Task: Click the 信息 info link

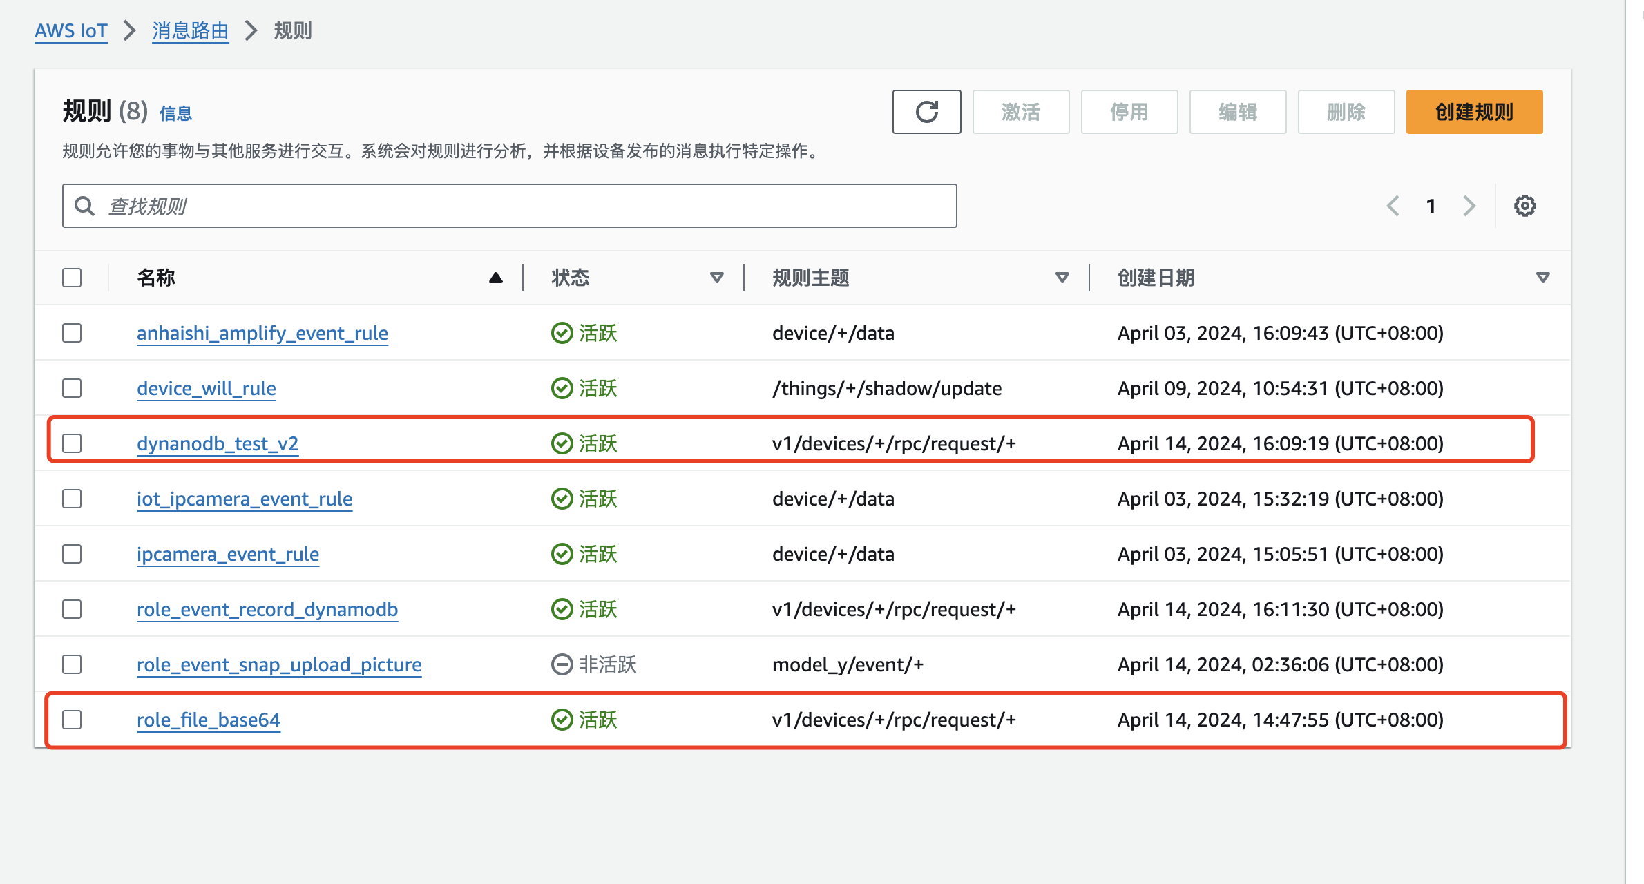Action: pyautogui.click(x=175, y=114)
